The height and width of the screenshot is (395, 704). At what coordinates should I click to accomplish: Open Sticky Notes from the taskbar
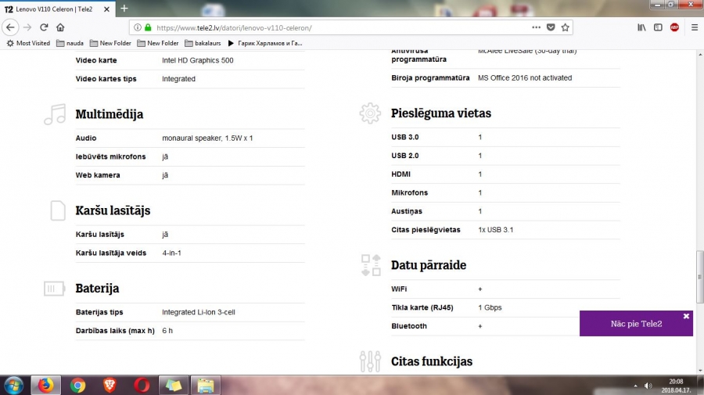[x=174, y=386]
